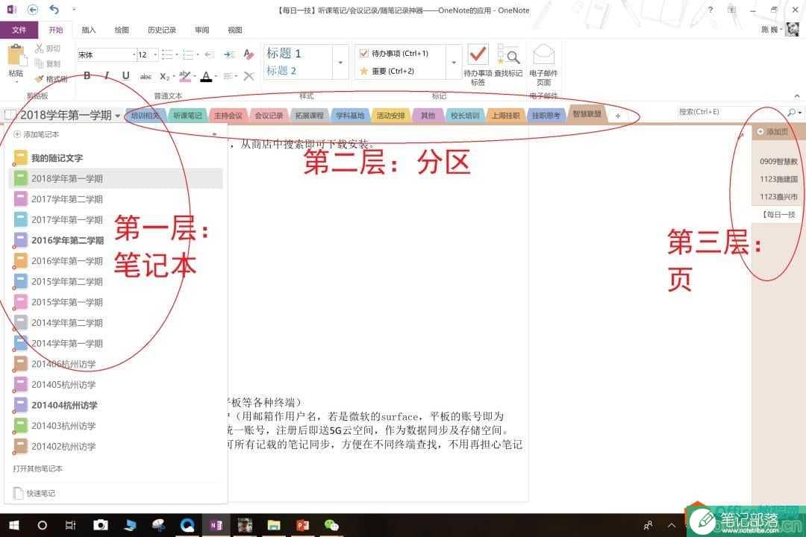
Task: Select the Format Painter brush
Action: coord(51,78)
